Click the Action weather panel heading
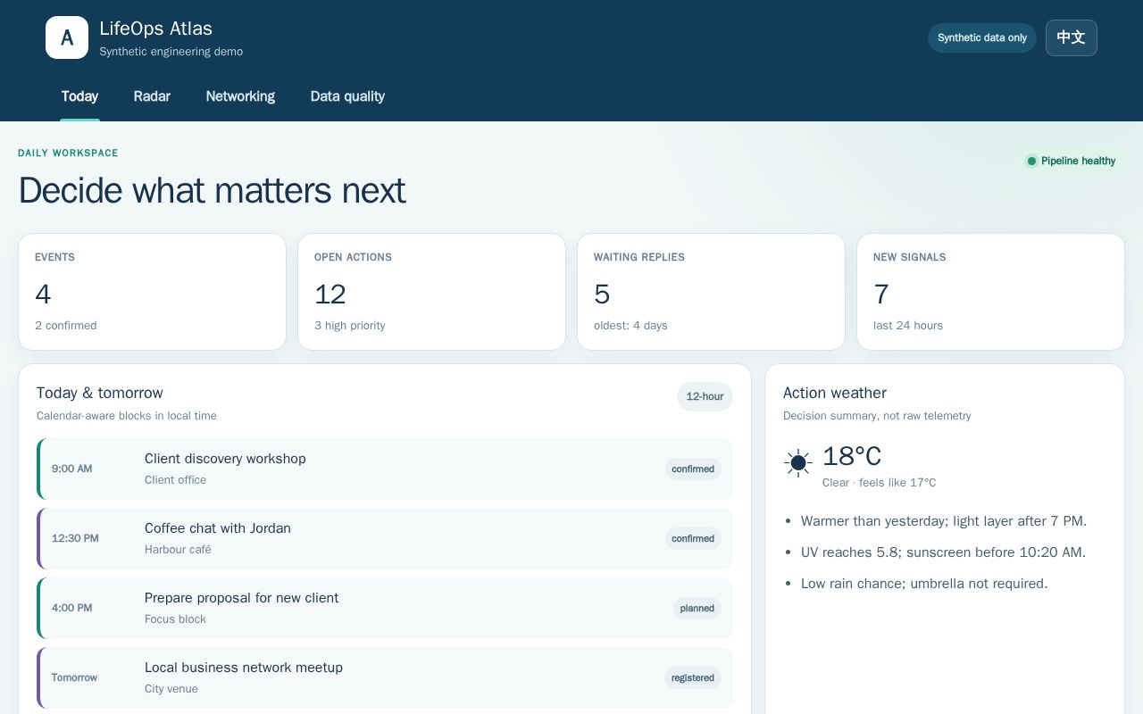The image size is (1143, 714). 835,393
